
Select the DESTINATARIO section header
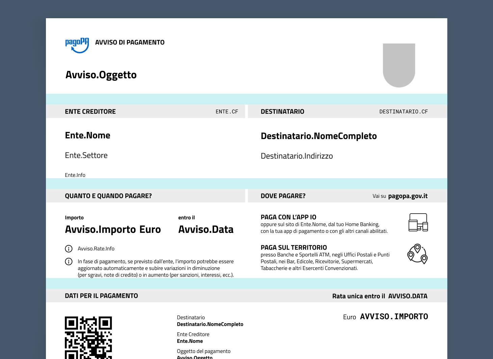tap(282, 111)
